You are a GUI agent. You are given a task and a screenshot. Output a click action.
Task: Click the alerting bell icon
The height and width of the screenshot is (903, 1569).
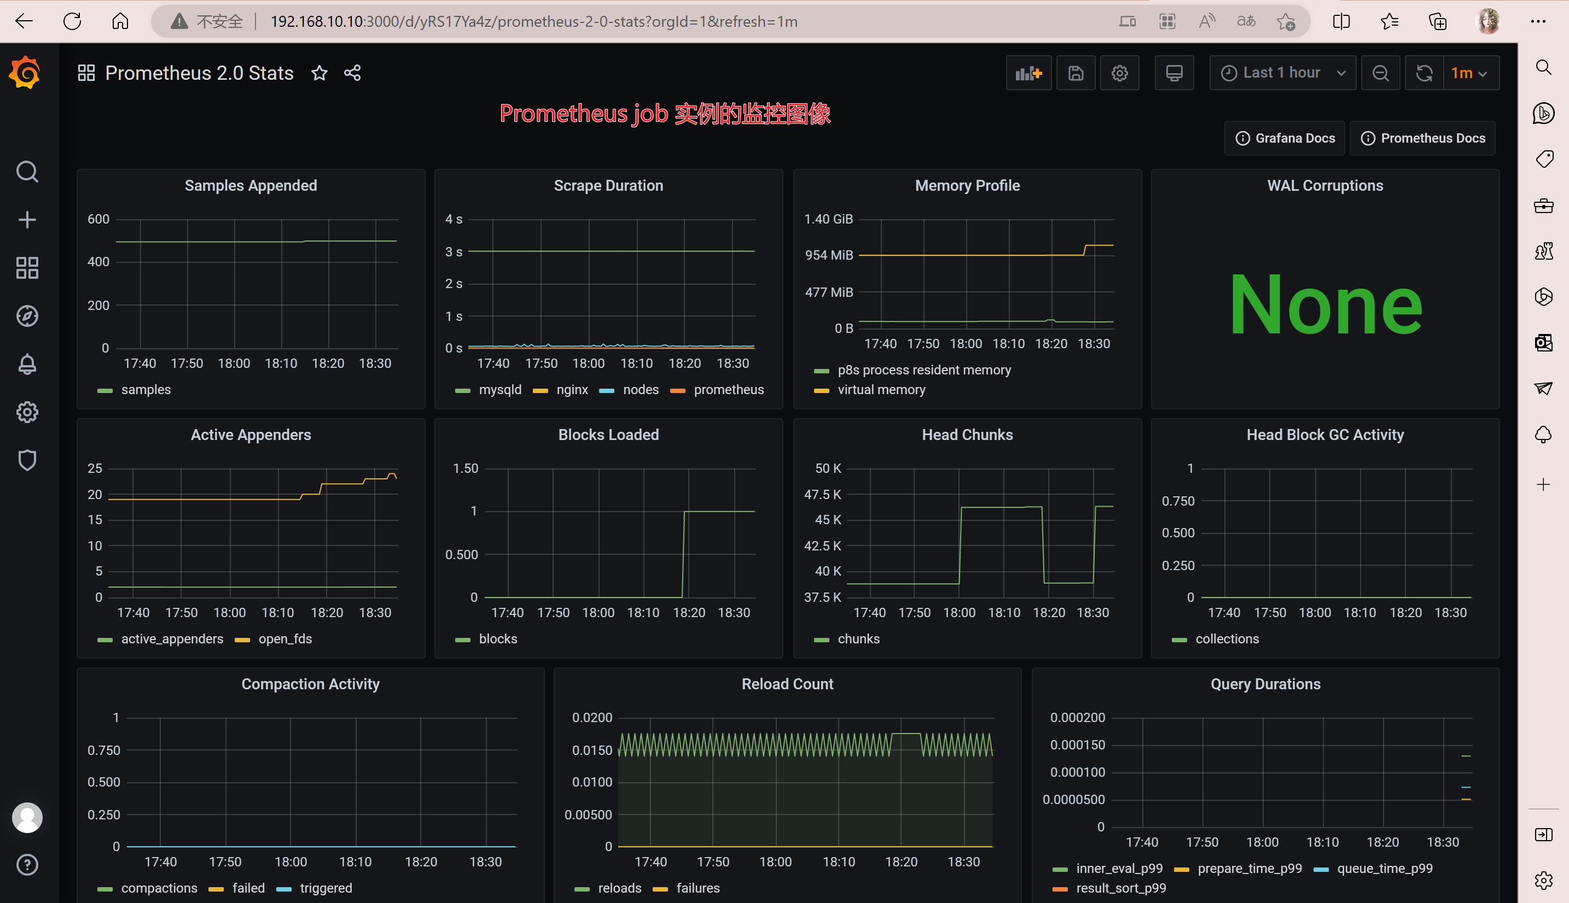tap(29, 364)
